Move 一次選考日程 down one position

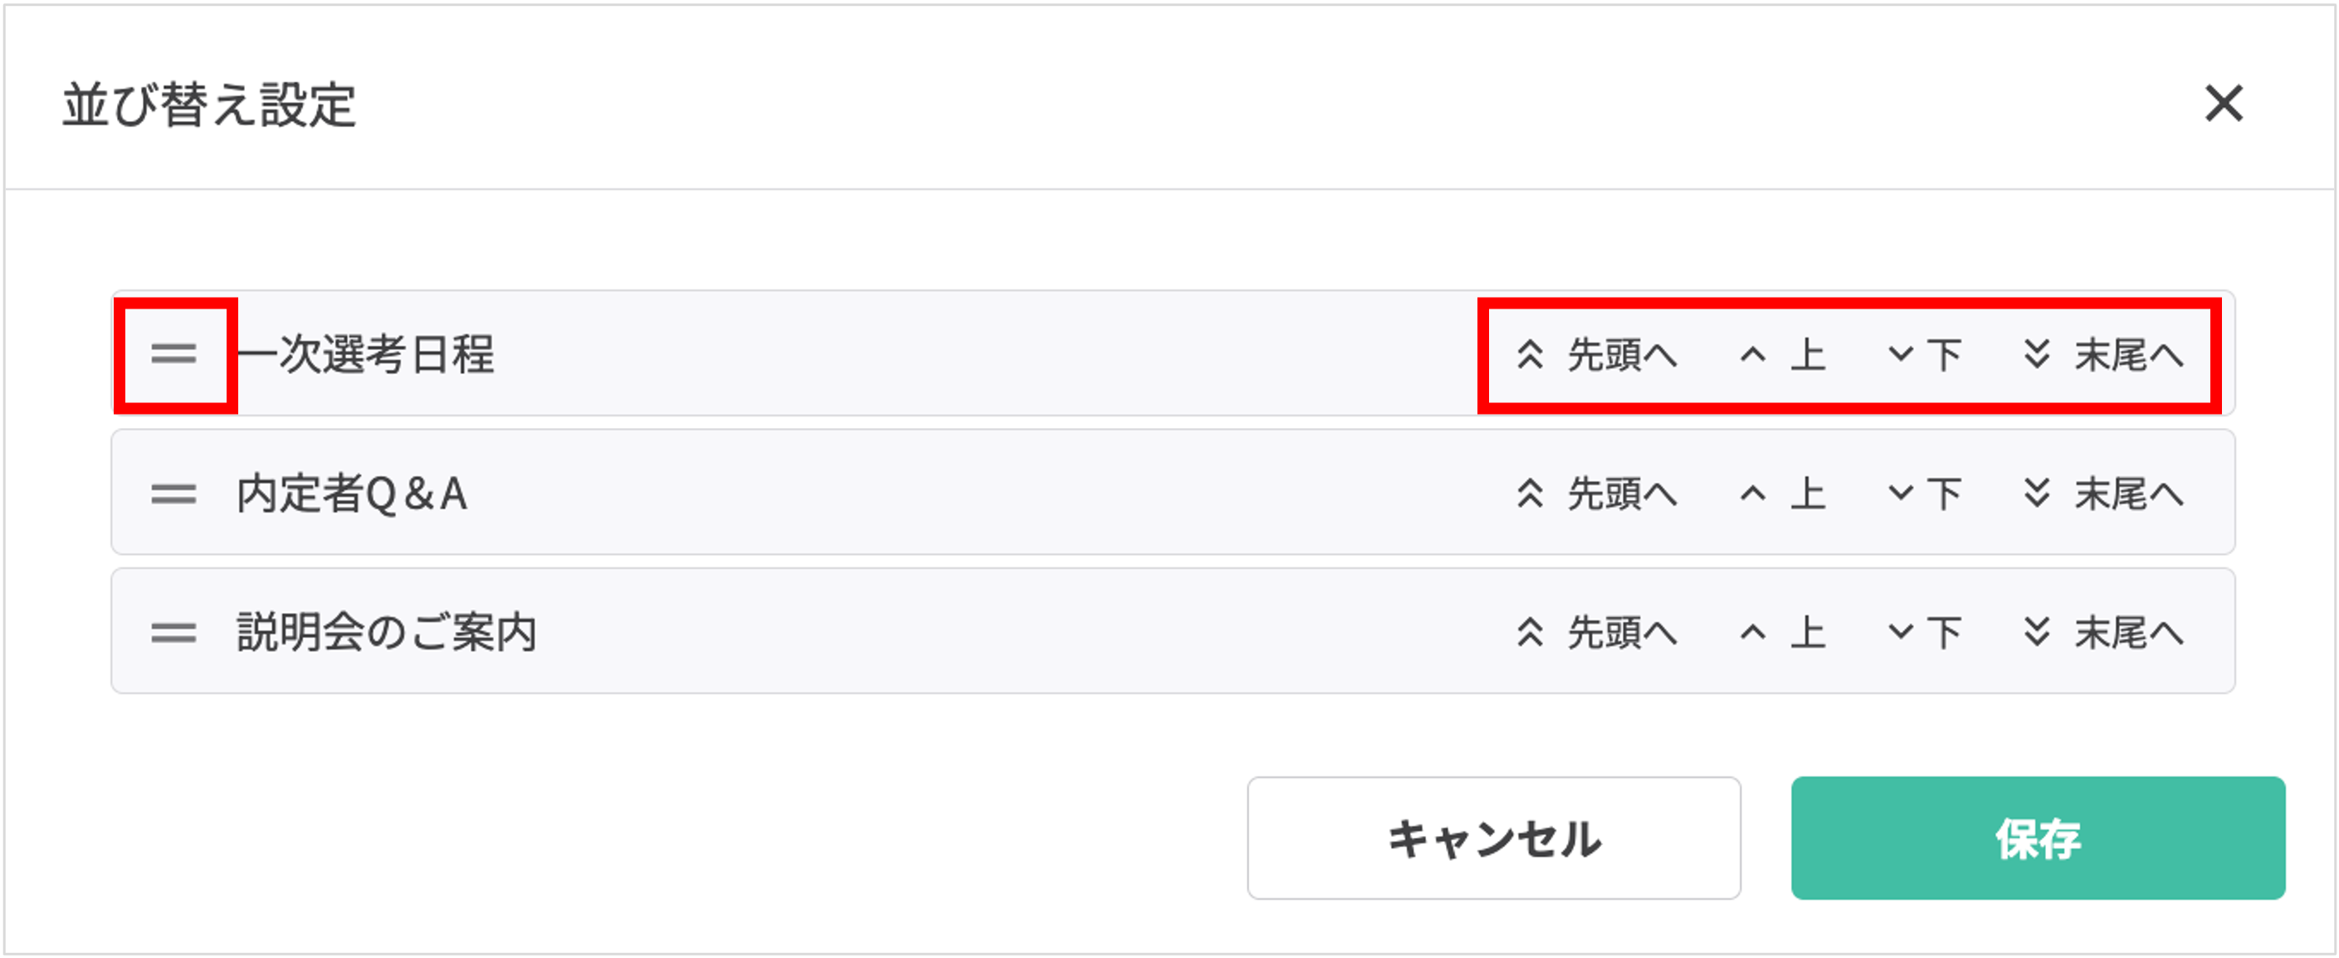tap(1925, 354)
